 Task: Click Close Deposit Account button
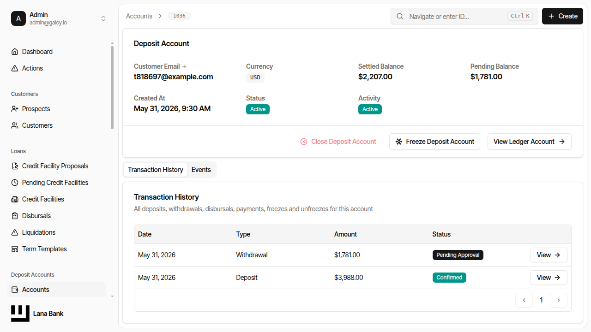click(x=338, y=142)
